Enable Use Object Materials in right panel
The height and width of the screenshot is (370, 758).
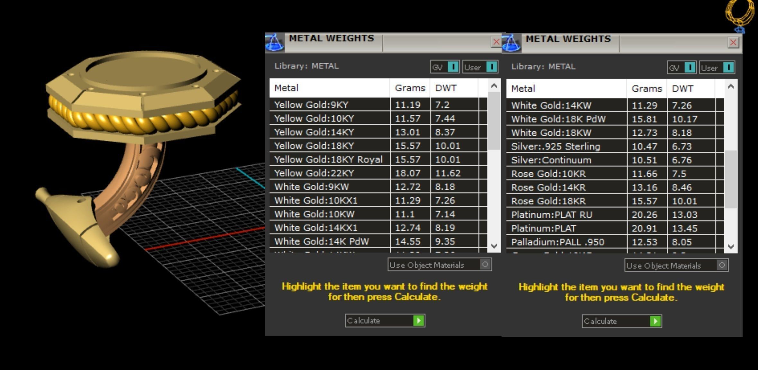click(x=722, y=265)
